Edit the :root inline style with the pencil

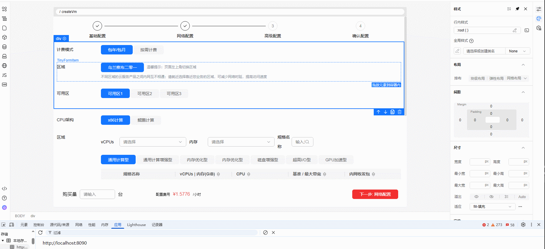point(515,30)
